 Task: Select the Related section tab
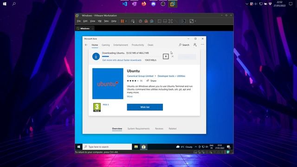click(173, 128)
